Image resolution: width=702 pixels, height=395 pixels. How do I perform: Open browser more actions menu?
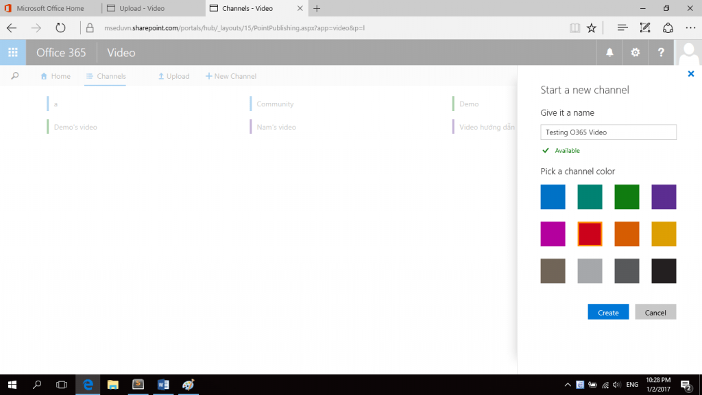pyautogui.click(x=690, y=27)
